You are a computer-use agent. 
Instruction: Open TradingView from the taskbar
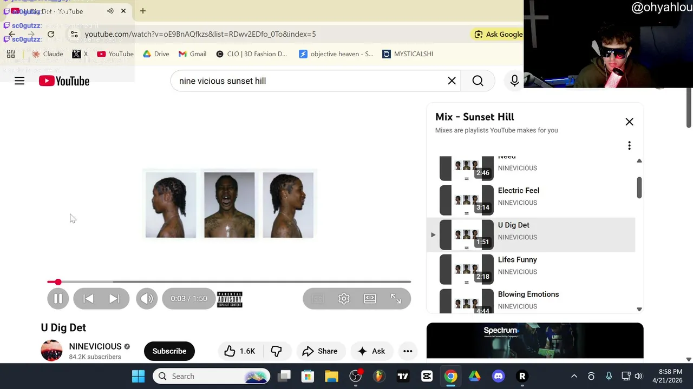pyautogui.click(x=403, y=376)
